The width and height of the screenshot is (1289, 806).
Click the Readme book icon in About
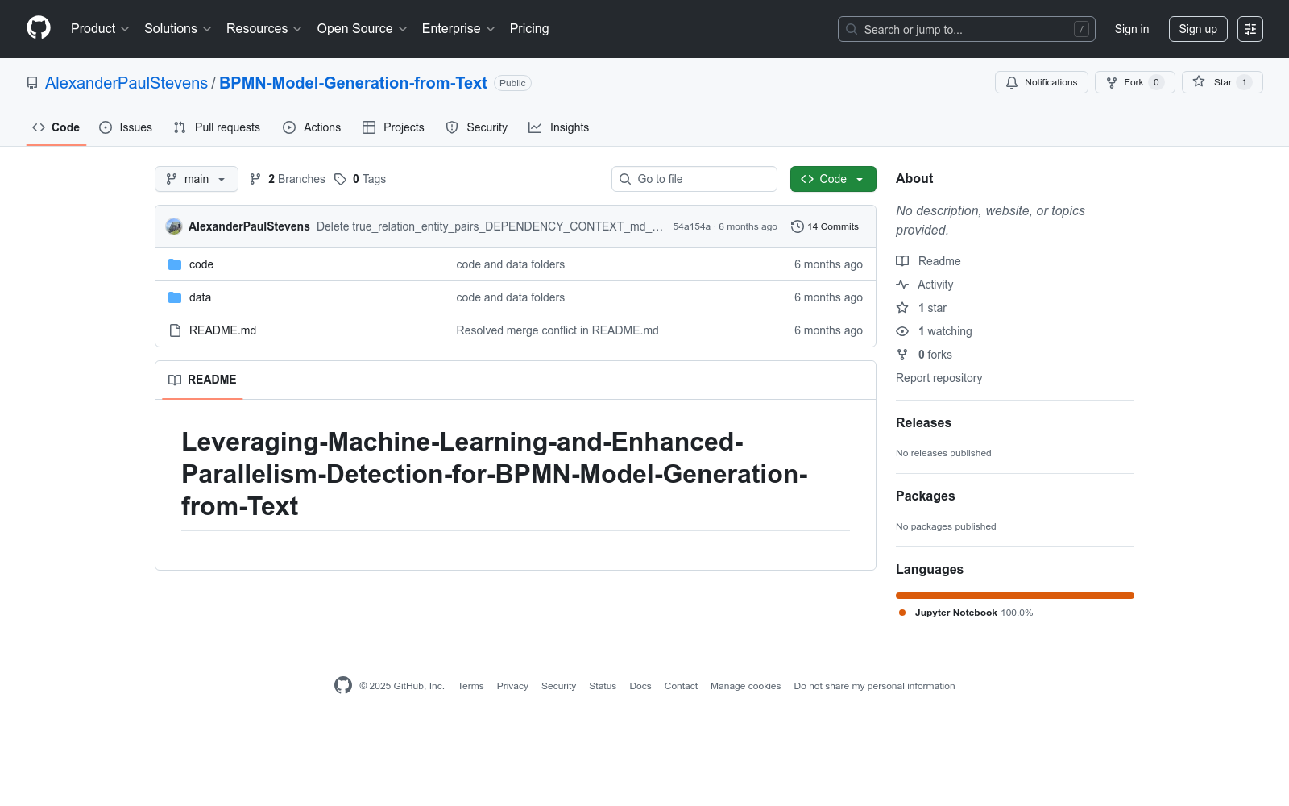click(902, 261)
